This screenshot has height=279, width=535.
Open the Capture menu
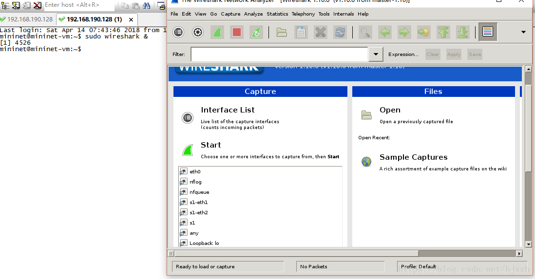point(230,14)
